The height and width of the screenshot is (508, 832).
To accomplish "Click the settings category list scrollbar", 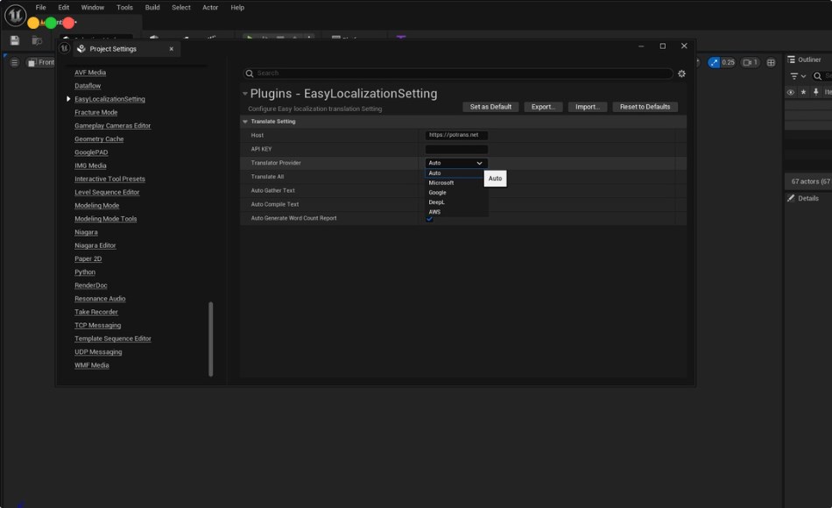I will (x=210, y=339).
